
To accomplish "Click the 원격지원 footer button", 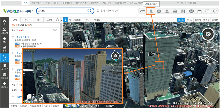I will (14, 106).
